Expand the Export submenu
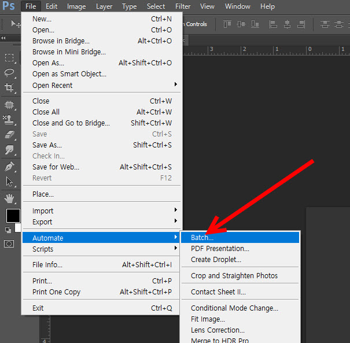Screen dimensions: 350x343 click(x=102, y=222)
